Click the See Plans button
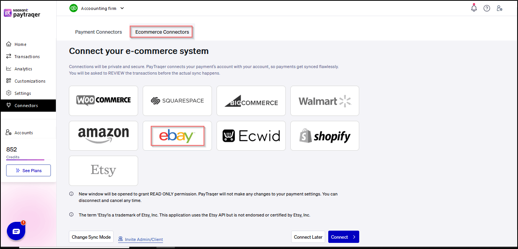Screen dimensions: 518x249 click(x=28, y=171)
